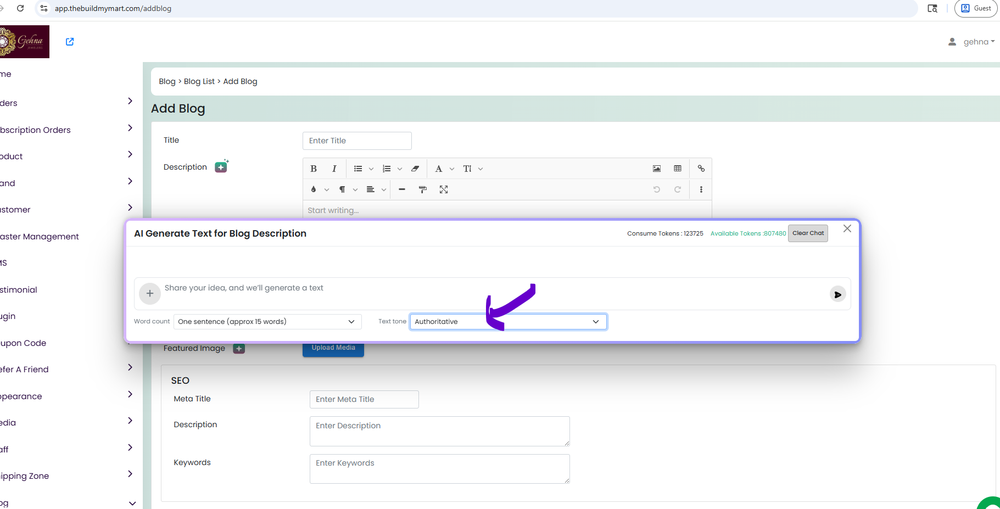The width and height of the screenshot is (1000, 509).
Task: Undo last editor action
Action: [657, 189]
